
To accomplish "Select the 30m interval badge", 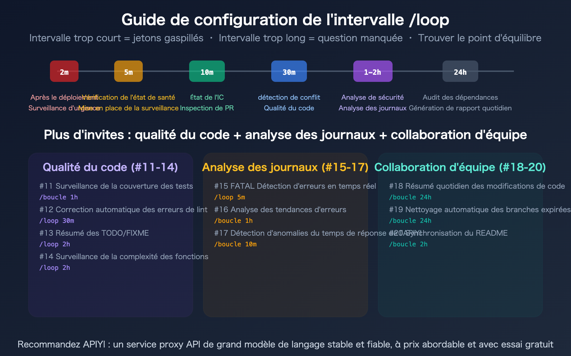I will point(289,71).
